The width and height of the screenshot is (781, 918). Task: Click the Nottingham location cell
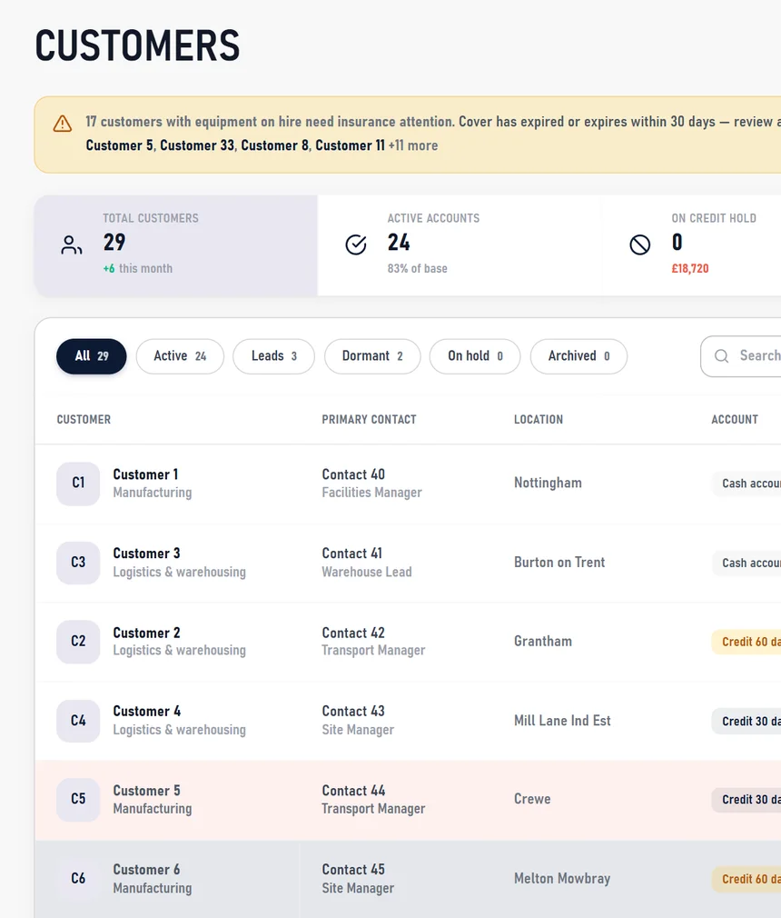click(x=549, y=483)
